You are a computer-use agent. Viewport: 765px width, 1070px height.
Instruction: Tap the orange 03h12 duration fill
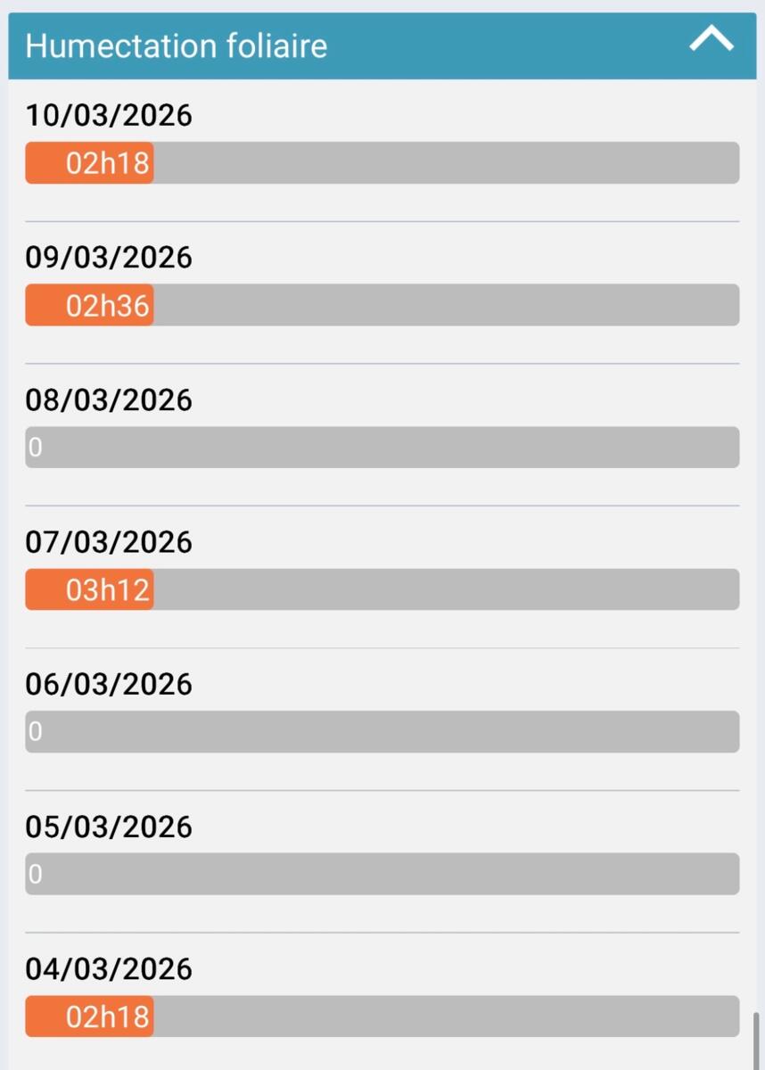click(89, 589)
